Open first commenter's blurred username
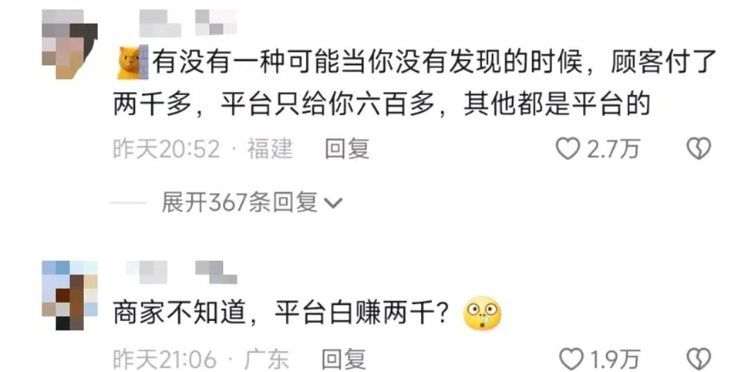Screen dimensions: 748x372 click(188, 23)
